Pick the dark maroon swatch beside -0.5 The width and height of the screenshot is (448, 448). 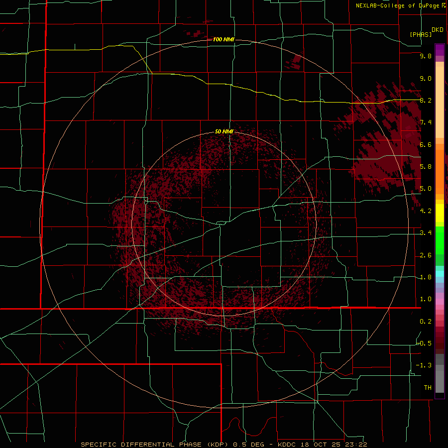coord(440,345)
